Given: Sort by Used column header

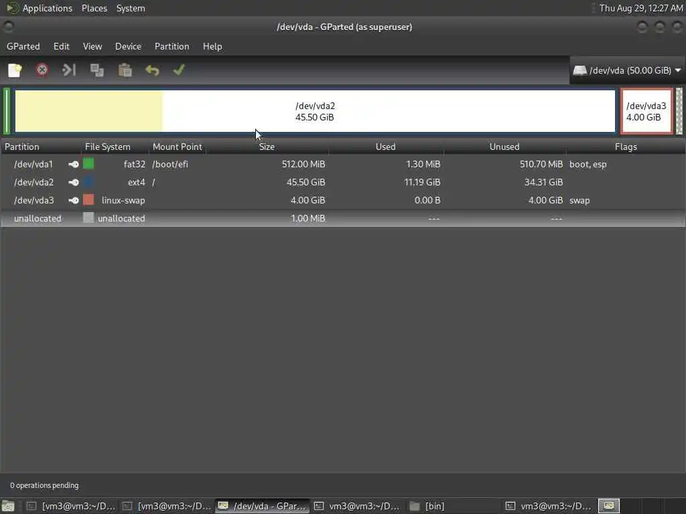Looking at the screenshot, I should (385, 147).
